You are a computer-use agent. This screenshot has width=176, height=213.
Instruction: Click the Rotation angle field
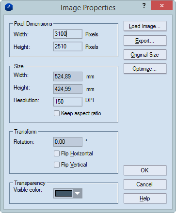(x=68, y=142)
